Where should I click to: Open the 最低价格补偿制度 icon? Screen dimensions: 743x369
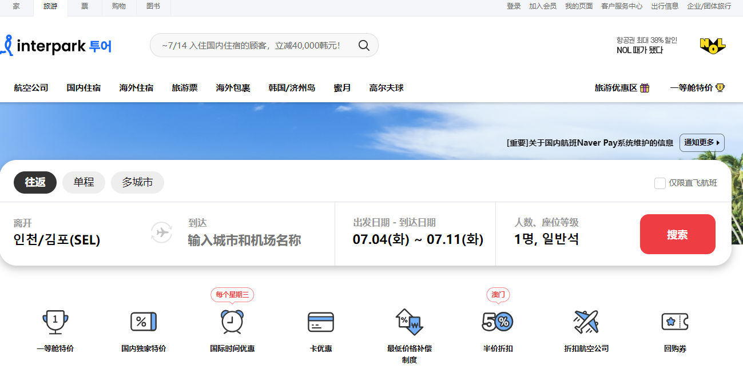click(x=409, y=322)
